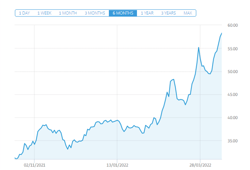Select the 1 DAY time range
The width and height of the screenshot is (250, 170).
[x=25, y=13]
